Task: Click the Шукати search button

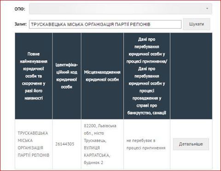Action: click(197, 24)
